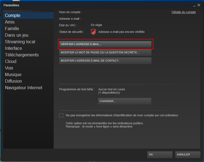Click 'Aucun test en cours' text
This screenshot has height=162, width=204.
coord(111,89)
